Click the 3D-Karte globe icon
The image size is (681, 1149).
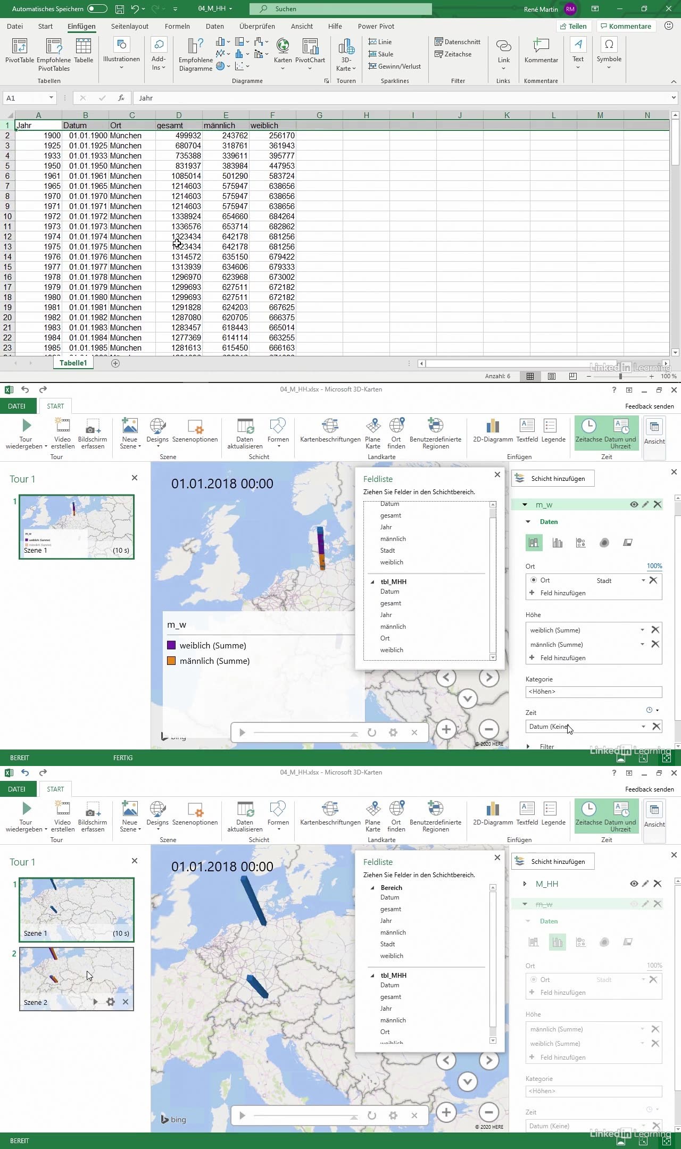tap(346, 48)
